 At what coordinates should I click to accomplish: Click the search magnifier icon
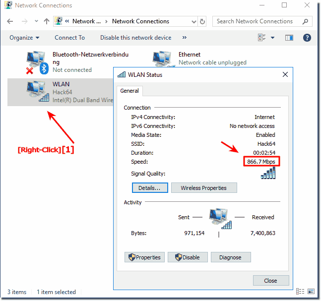pos(305,21)
